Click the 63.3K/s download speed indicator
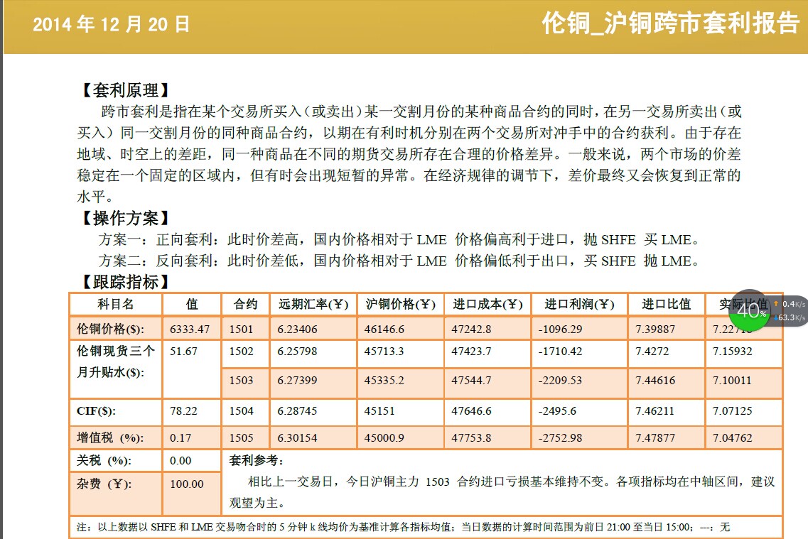The height and width of the screenshot is (539, 808). point(790,317)
